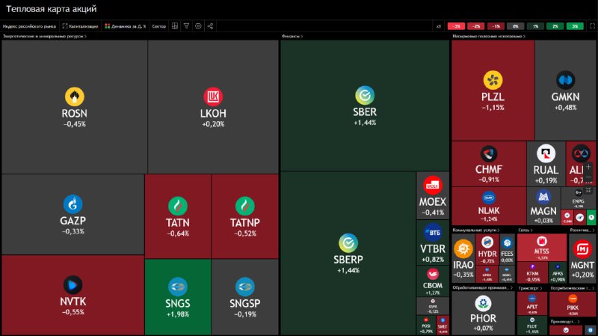The width and height of the screenshot is (598, 336).
Task: Select the −3% color legend swatch
Action: click(456, 26)
